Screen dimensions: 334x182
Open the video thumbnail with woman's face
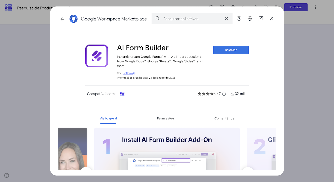(73, 149)
